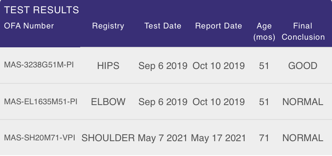Viewport: 332px width, 156px height.
Task: Open OFA number MAS-3238G51M-PI
Action: tap(39, 65)
